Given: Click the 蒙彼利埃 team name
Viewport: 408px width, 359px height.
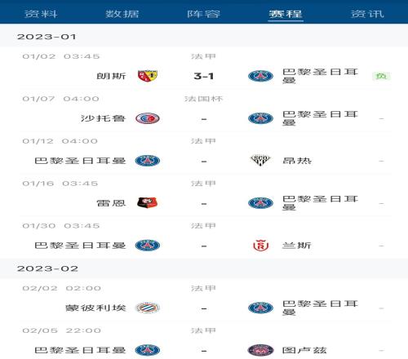Looking at the screenshot, I should click(x=95, y=308).
